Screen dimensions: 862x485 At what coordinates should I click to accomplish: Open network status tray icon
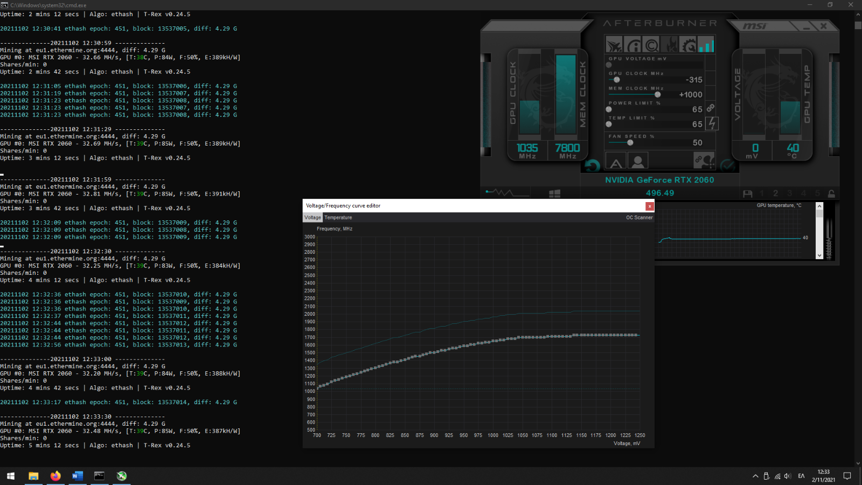point(777,476)
